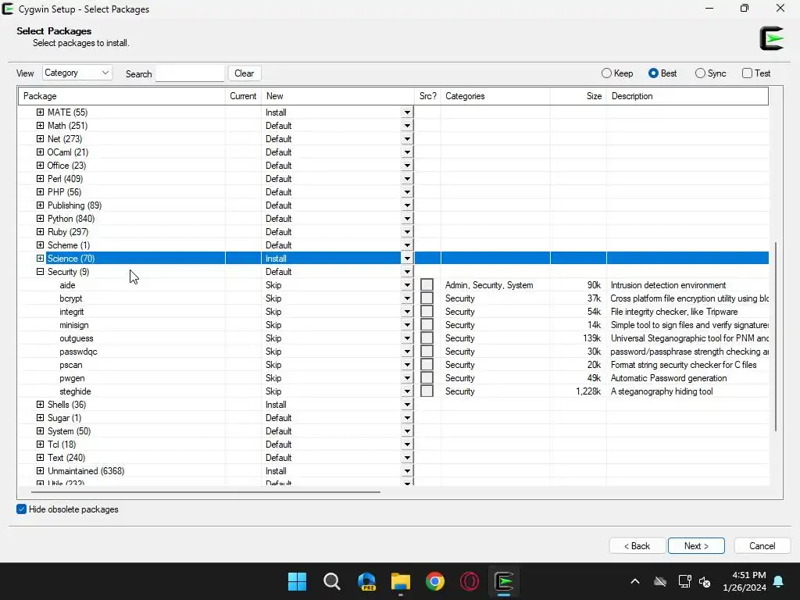This screenshot has width=800, height=600.
Task: Click the Current column header
Action: 243,96
